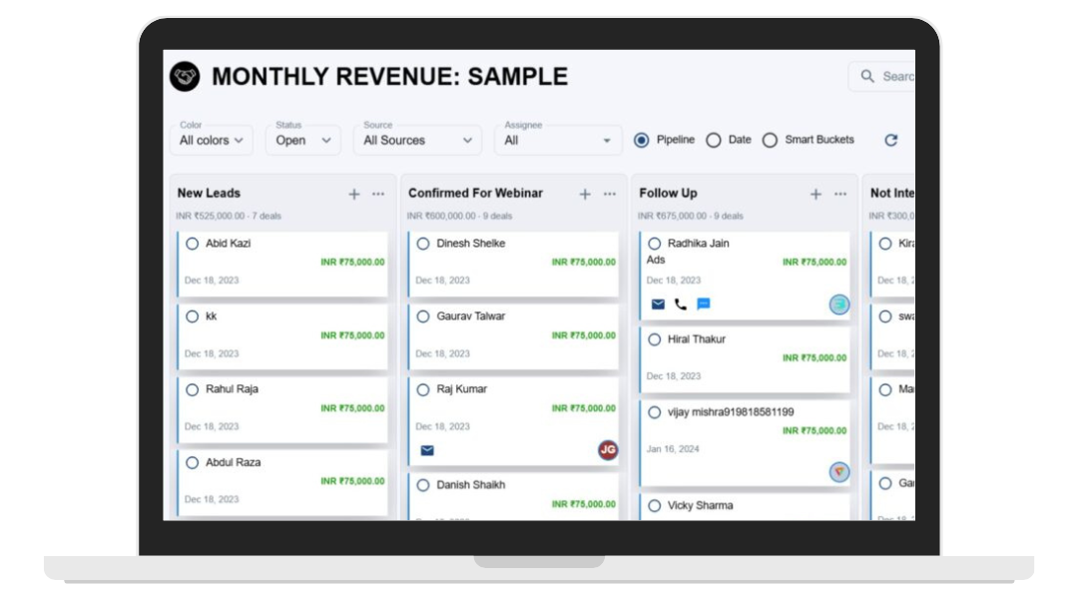Click the refresh icon beside Smart Buckets
Image resolution: width=1078 pixels, height=599 pixels.
coord(891,141)
